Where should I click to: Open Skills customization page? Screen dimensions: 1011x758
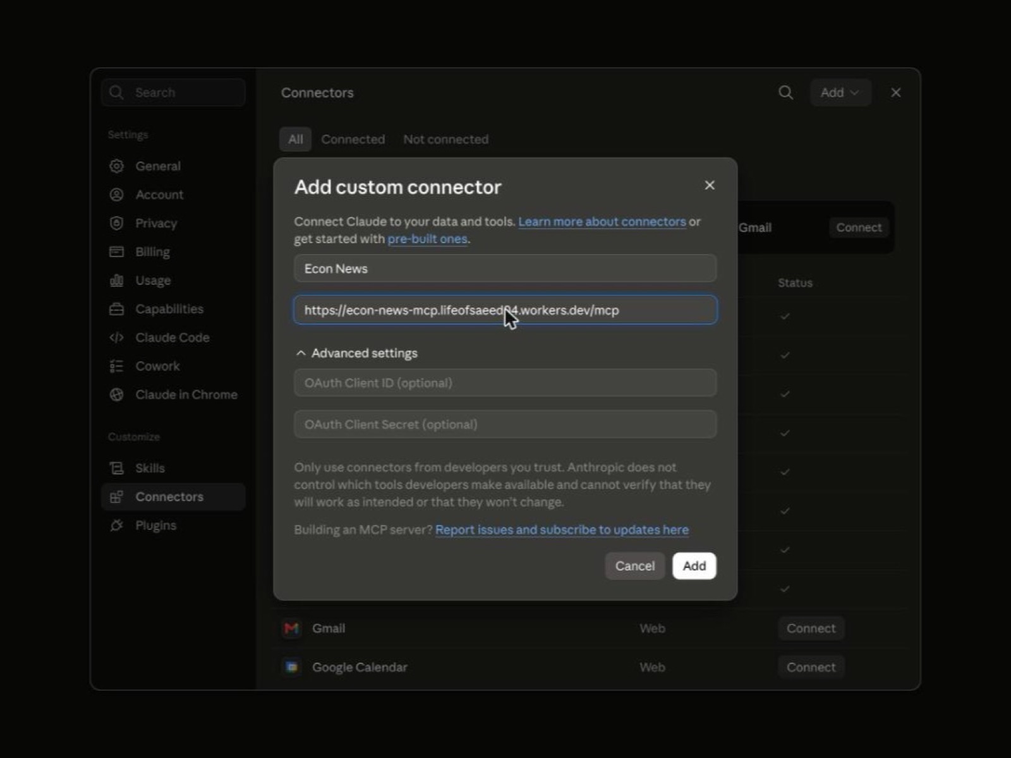click(173, 468)
